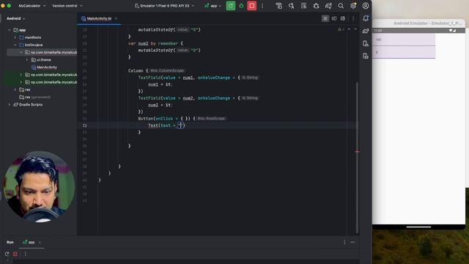Click the warnings indicator in editor corner
The width and height of the screenshot is (469, 264).
coord(341,29)
